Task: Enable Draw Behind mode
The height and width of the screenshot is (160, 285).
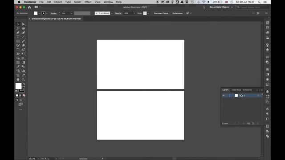Action: point(20,100)
